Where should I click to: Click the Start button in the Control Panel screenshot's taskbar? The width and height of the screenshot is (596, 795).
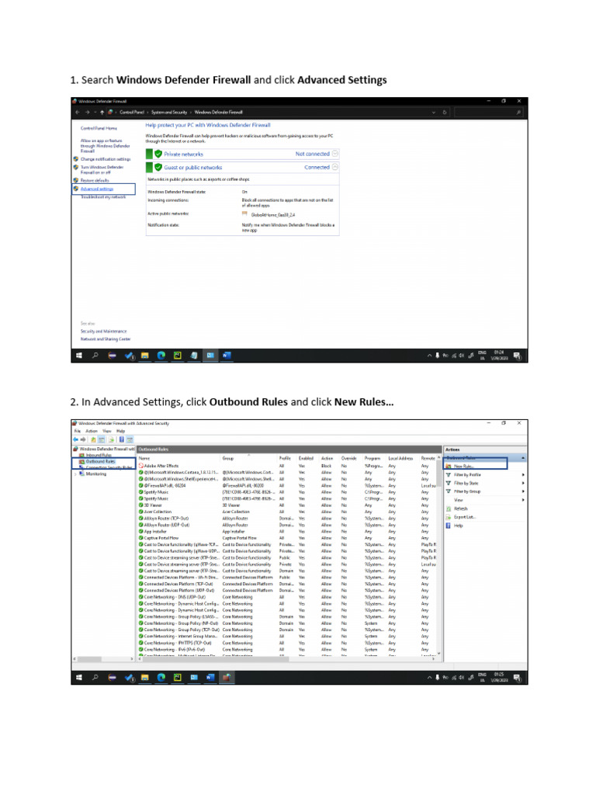(79, 356)
